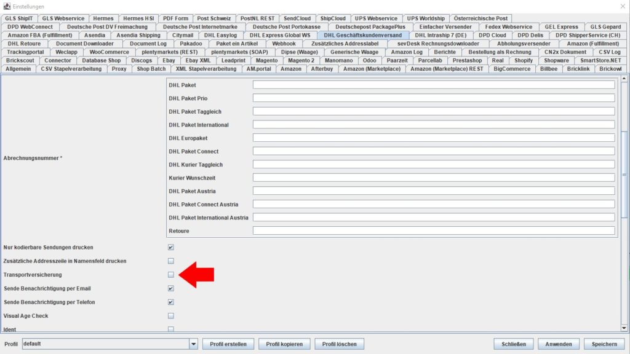
Task: Save settings with Speichern button
Action: pyautogui.click(x=604, y=344)
